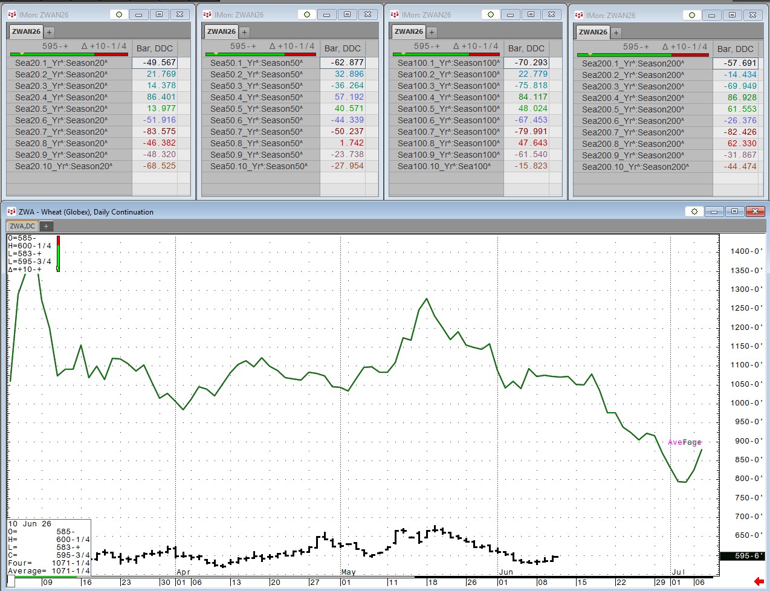Click the green link circle on Season200 monitor window
Viewport: 770px width, 591px height.
tap(692, 15)
